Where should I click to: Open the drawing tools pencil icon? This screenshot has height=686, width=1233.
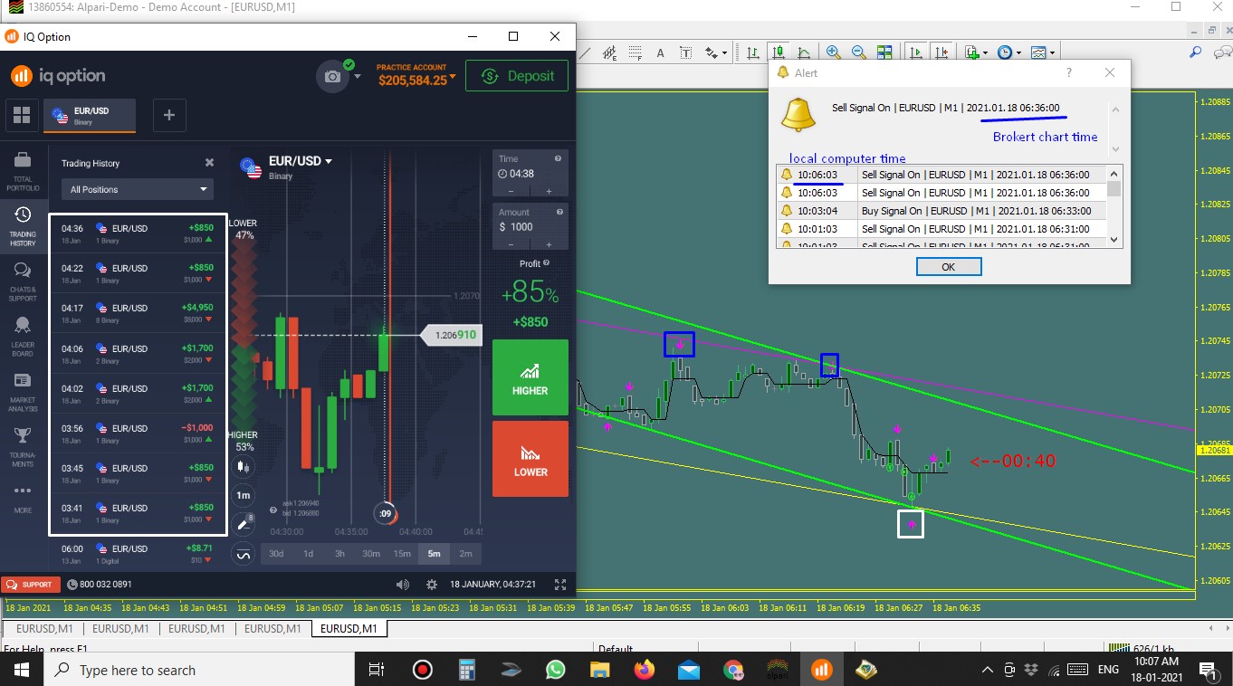[x=243, y=524]
